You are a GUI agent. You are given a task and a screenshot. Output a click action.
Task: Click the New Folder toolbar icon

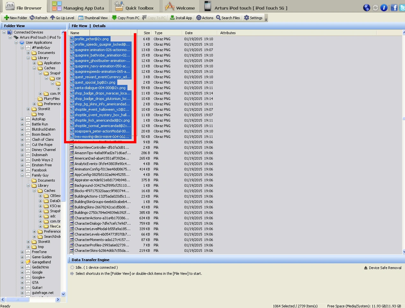tap(6, 18)
